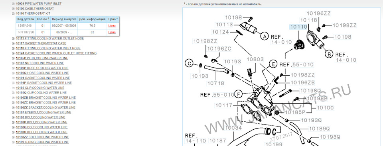Expand the 10196ZC BRACKET,COOLING WATER LINE node
Screen dimensions: 383x146
[13, 103]
